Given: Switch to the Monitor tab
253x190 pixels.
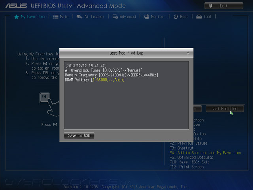Looking at the screenshot, I should point(155,17).
